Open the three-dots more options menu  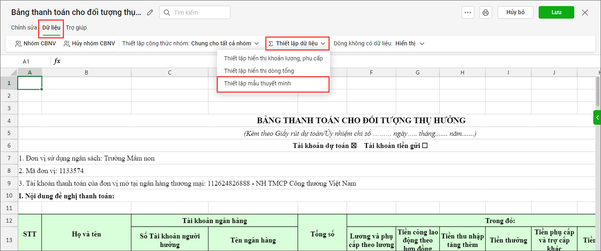468,13
